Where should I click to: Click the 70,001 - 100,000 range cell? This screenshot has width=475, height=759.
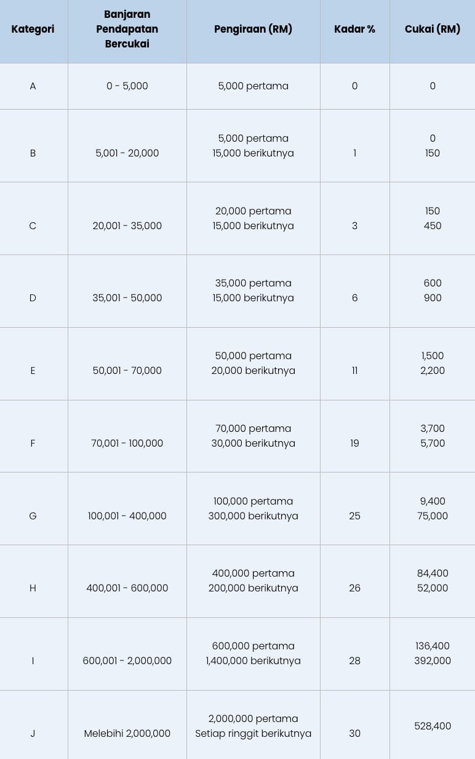[x=127, y=443]
